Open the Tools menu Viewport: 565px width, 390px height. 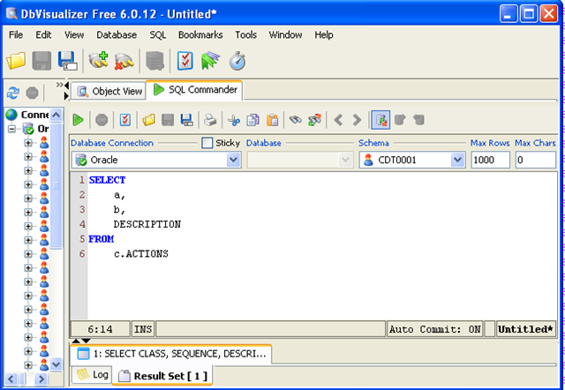pyautogui.click(x=245, y=35)
